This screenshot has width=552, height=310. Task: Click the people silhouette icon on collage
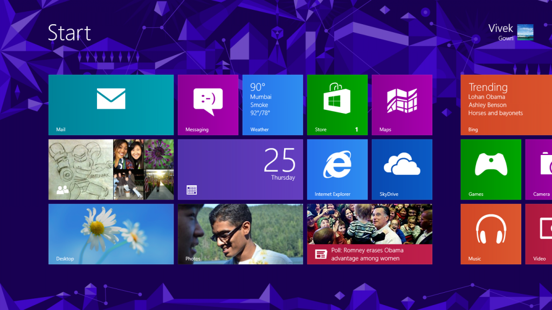point(63,190)
